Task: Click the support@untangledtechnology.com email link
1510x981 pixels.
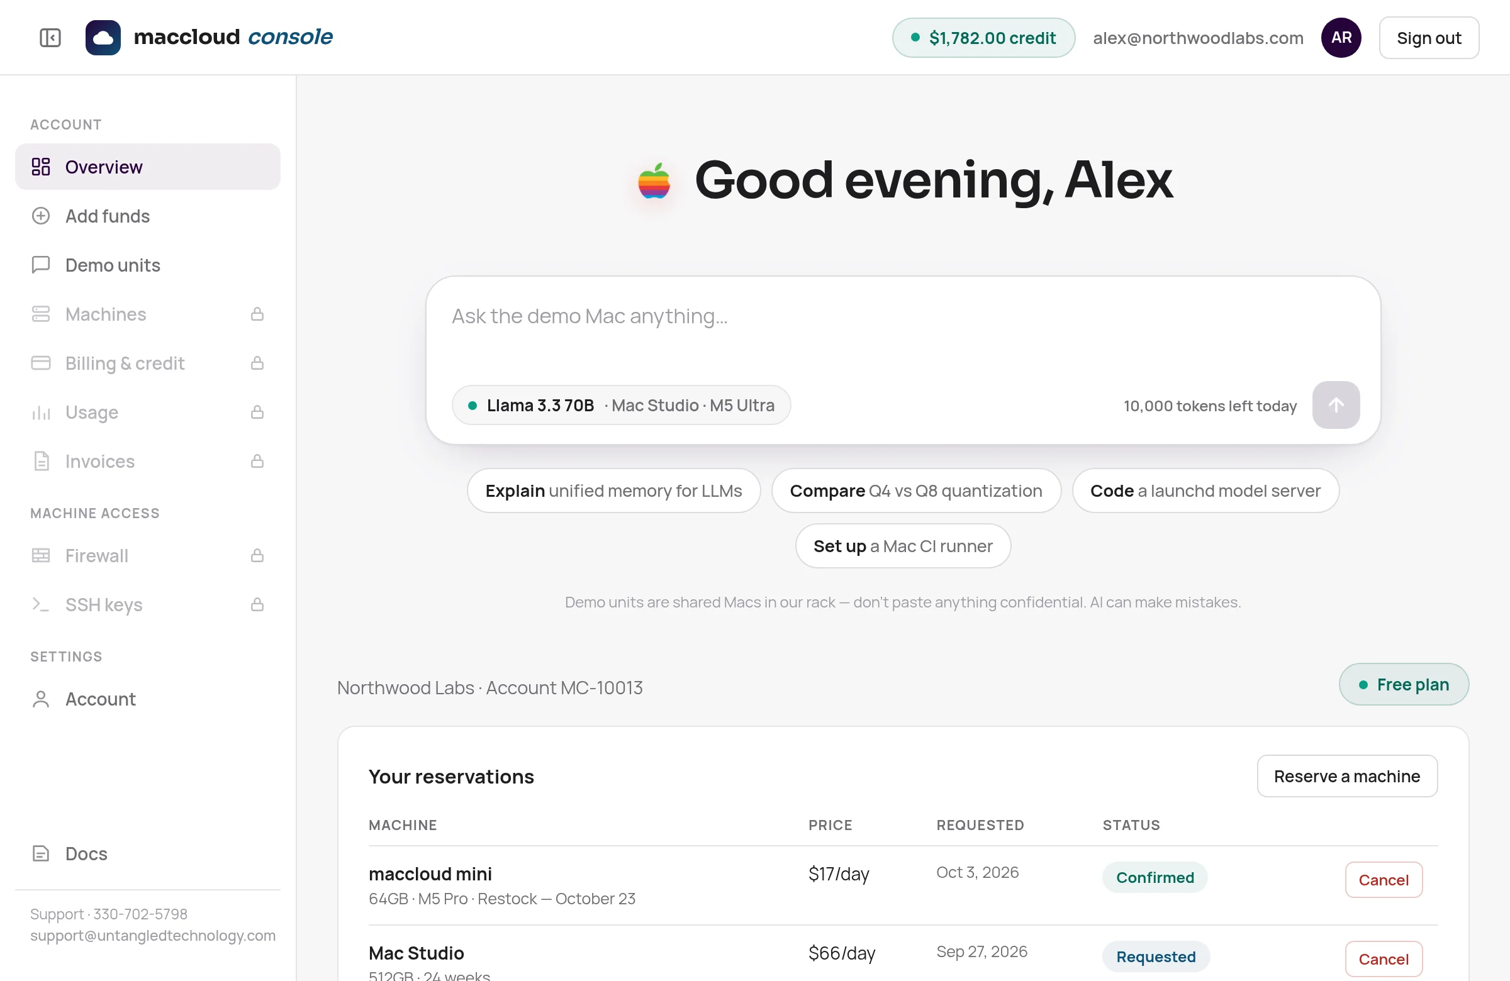Action: (x=153, y=935)
